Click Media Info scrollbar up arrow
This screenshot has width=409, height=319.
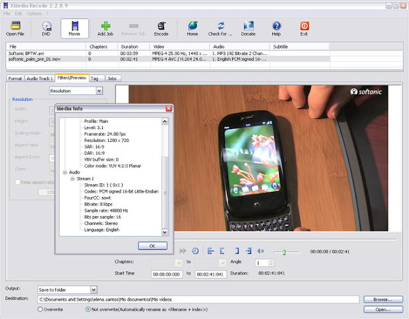pyautogui.click(x=165, y=121)
